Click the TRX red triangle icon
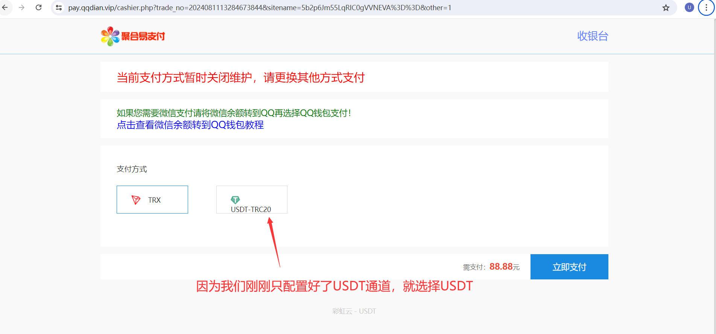The height and width of the screenshot is (334, 716). [x=136, y=200]
